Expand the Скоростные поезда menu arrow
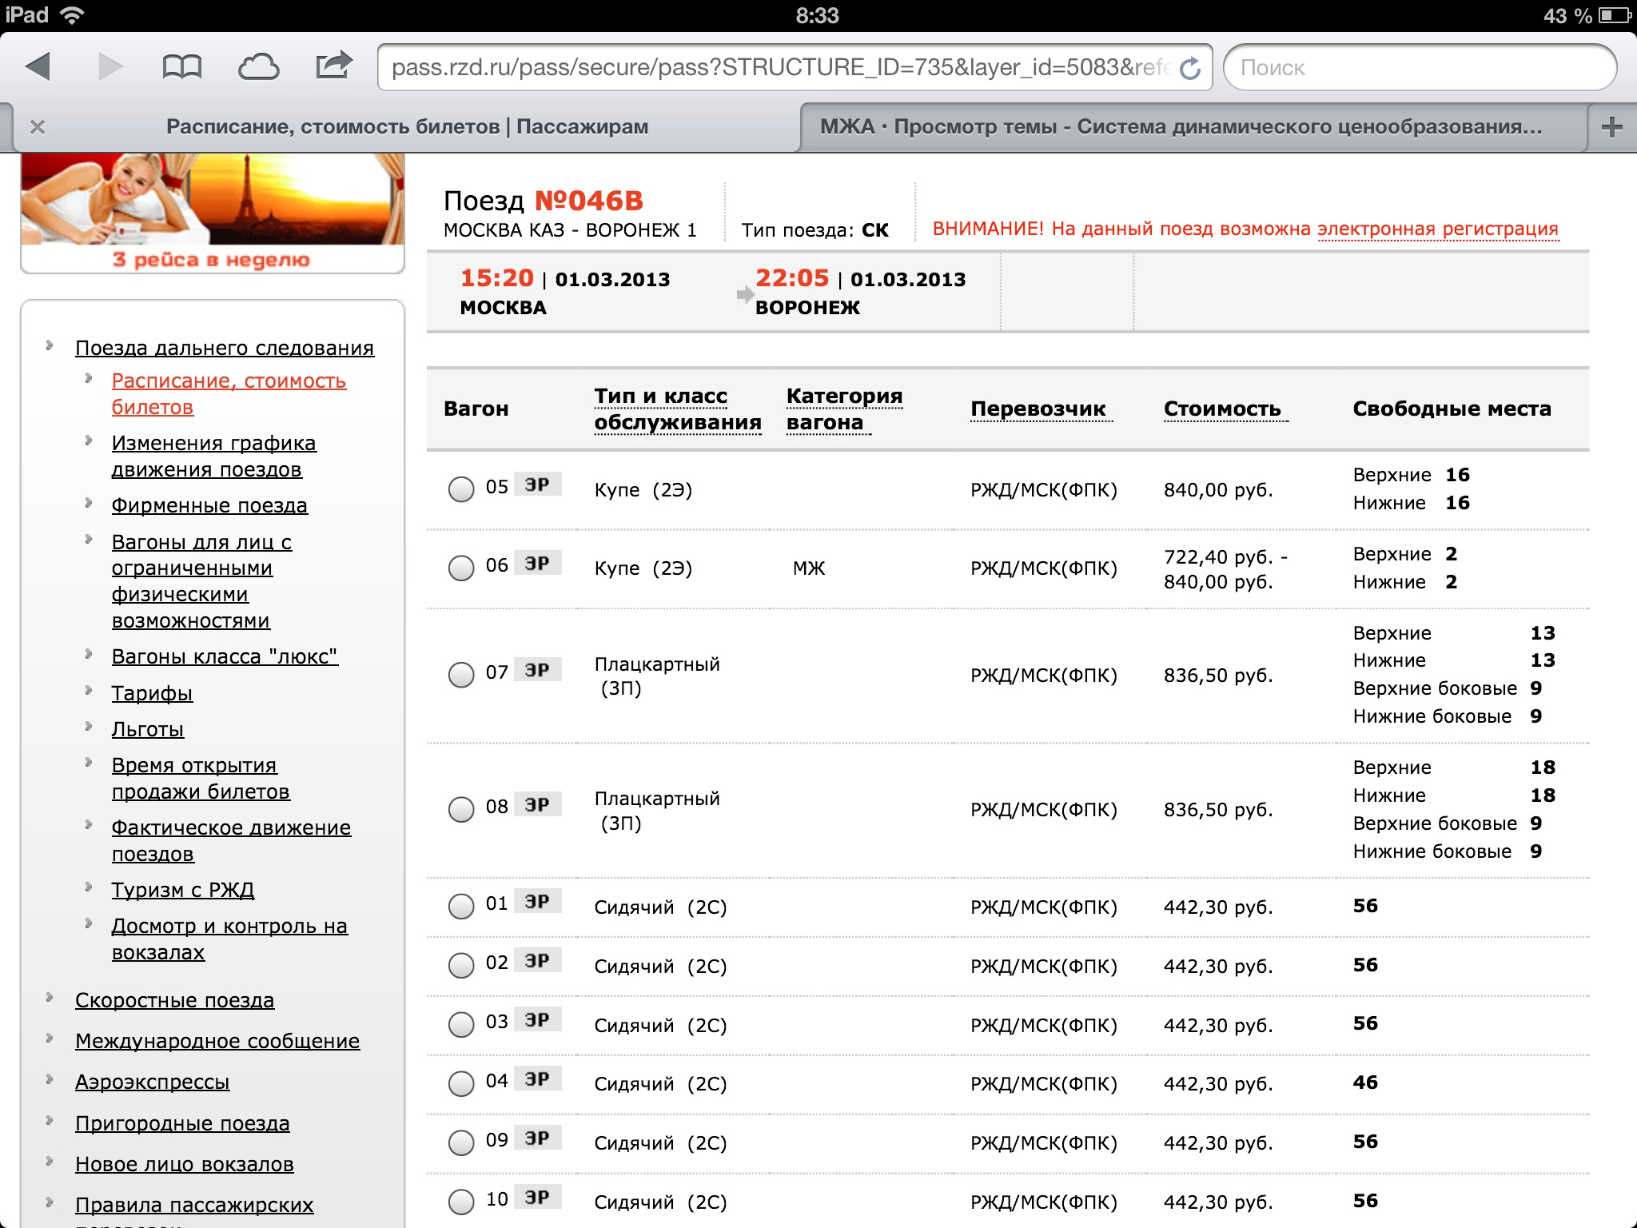 [50, 998]
